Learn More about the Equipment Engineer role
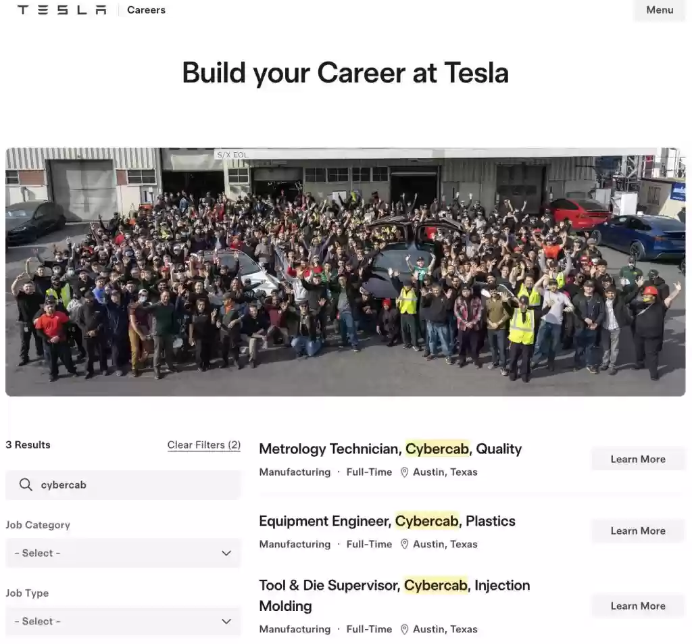The image size is (692, 644). (x=637, y=531)
